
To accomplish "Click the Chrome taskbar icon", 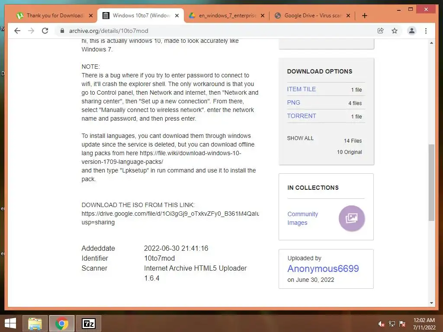I will (x=61, y=323).
